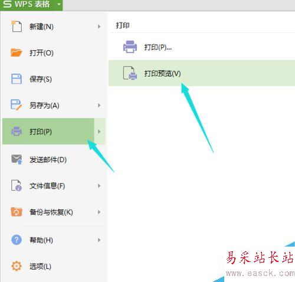Expand the 新建(N) submenu arrow
The image size is (295, 282).
click(99, 27)
